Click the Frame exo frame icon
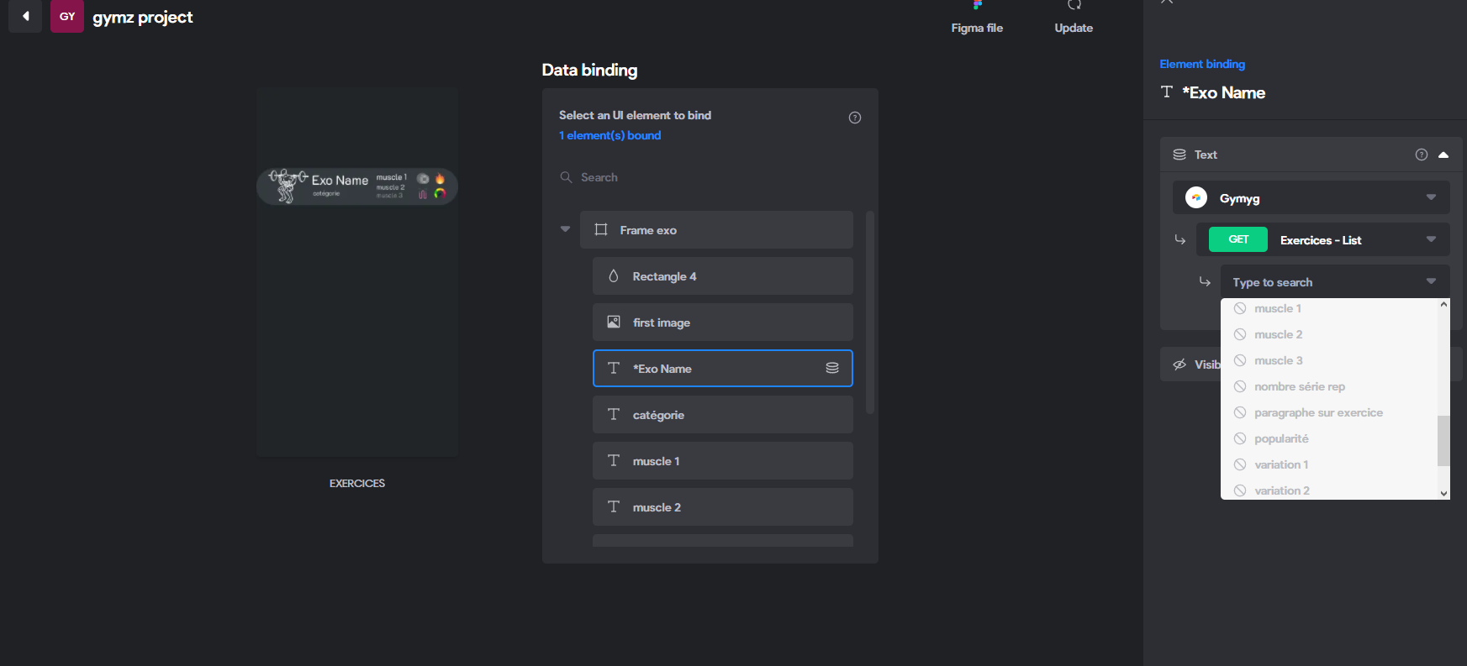The image size is (1467, 666). click(x=601, y=229)
